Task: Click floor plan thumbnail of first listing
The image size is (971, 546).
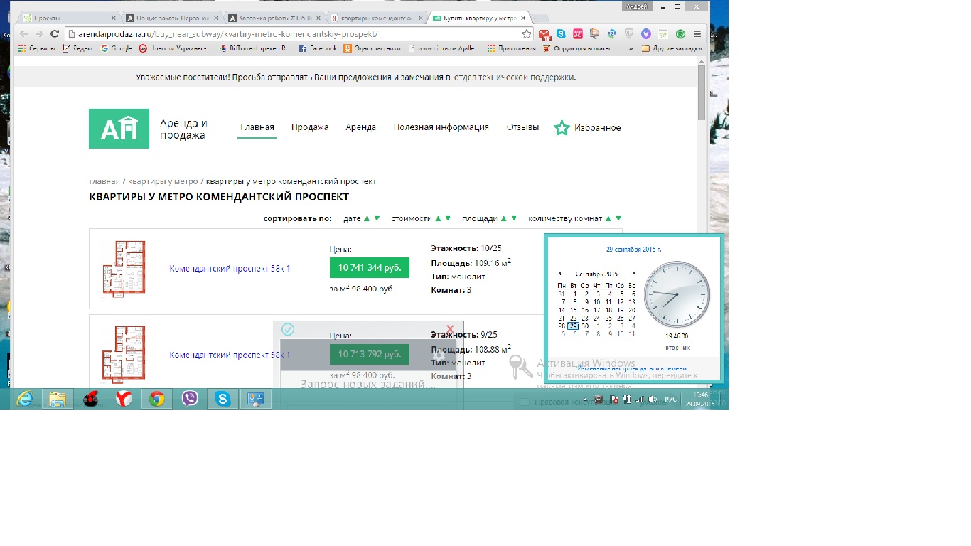Action: [124, 268]
